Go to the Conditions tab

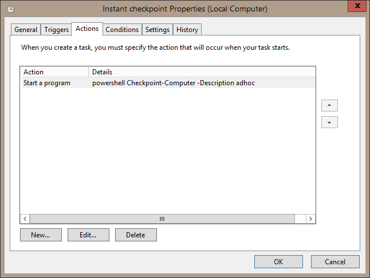tap(122, 30)
